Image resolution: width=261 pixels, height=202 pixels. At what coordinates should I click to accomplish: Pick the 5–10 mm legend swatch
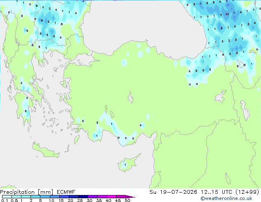pyautogui.click(x=45, y=197)
